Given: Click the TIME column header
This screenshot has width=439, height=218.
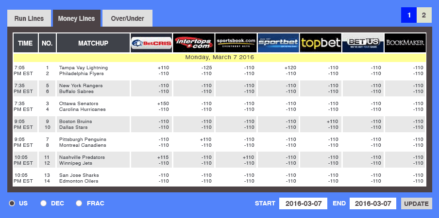Looking at the screenshot, I should pyautogui.click(x=25, y=43).
